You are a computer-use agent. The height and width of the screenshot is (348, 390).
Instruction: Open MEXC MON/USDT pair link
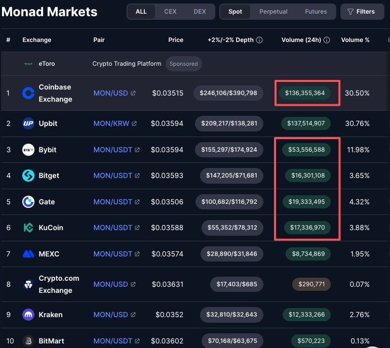[x=112, y=254]
